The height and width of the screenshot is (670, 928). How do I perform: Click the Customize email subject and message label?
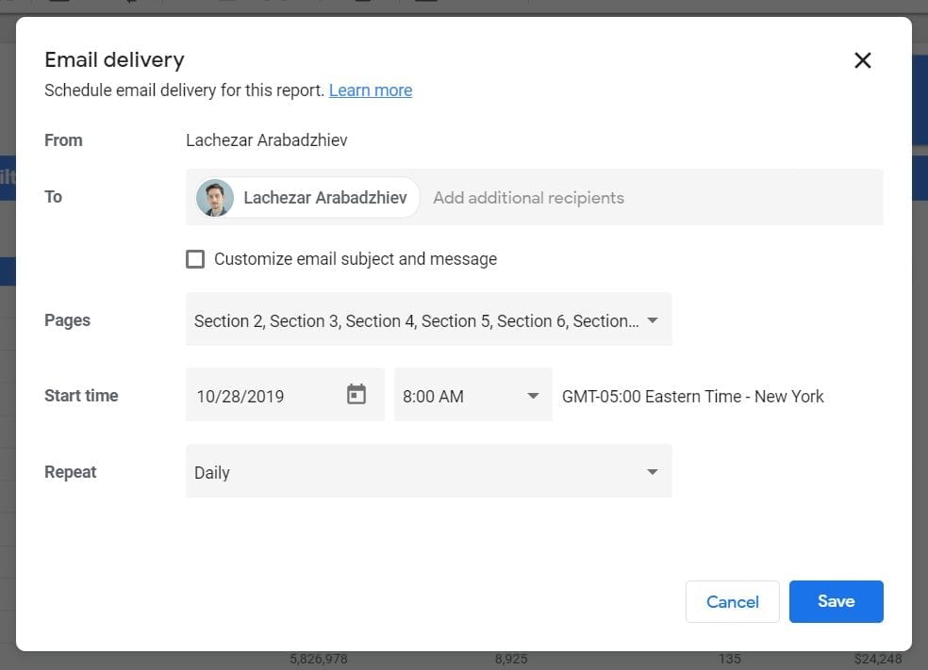coord(356,259)
